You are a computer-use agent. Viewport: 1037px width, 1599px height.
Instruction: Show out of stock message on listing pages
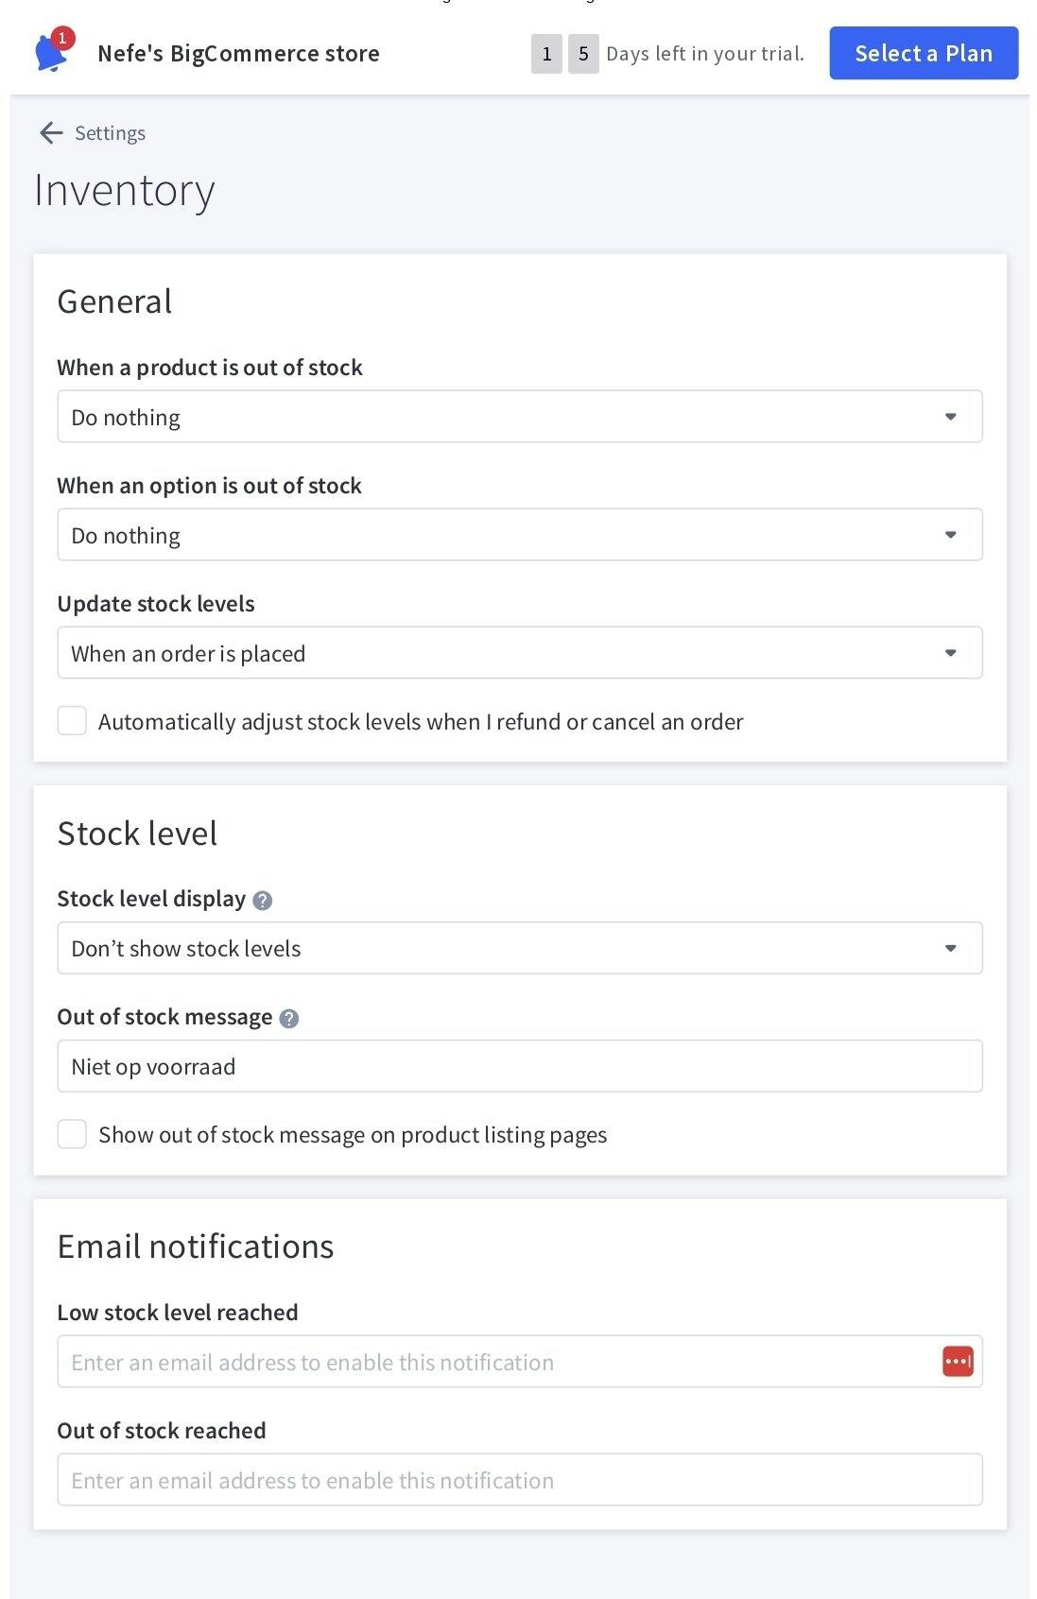(72, 1134)
